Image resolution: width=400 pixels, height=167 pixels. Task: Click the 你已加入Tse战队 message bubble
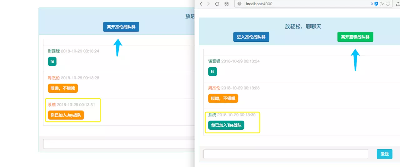pyautogui.click(x=226, y=125)
